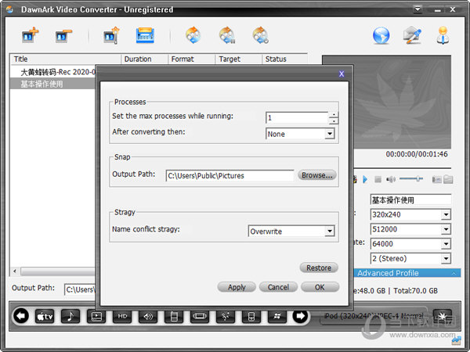Select the video player profile icon
The image size is (470, 352).
point(96,316)
